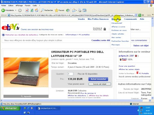Screen dimensions: 154x115
Task: Click the Quantité input field
Action: 71,74
